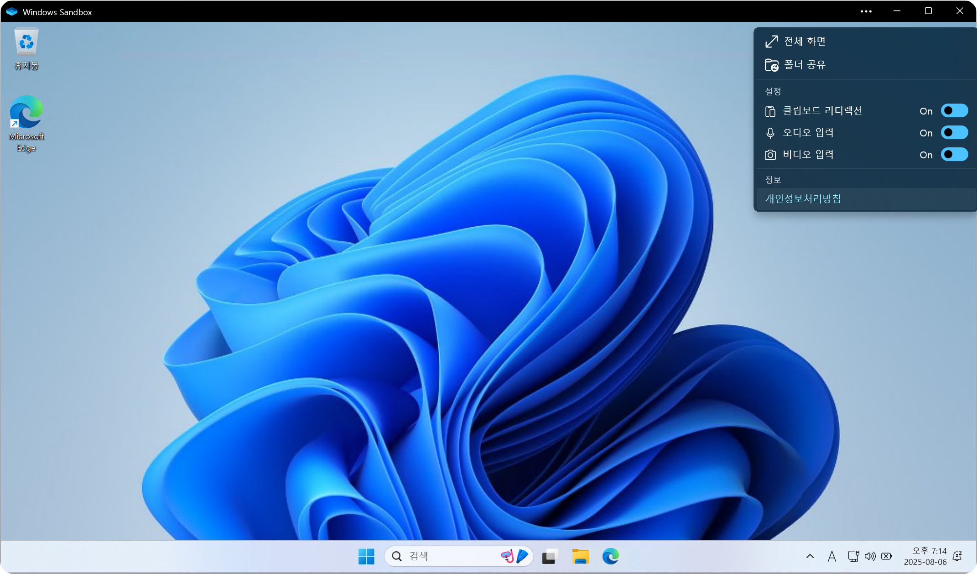977x574 pixels.
Task: Open the Recycle Bin desktop icon
Action: (x=26, y=48)
